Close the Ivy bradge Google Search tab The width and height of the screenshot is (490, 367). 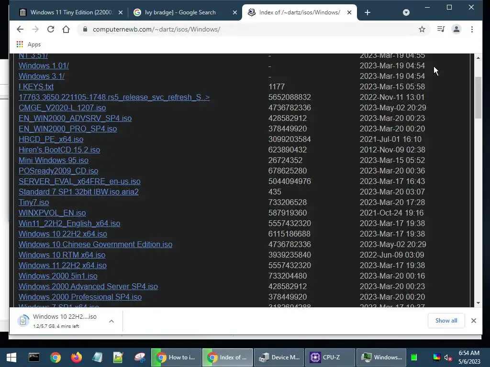[x=235, y=12]
